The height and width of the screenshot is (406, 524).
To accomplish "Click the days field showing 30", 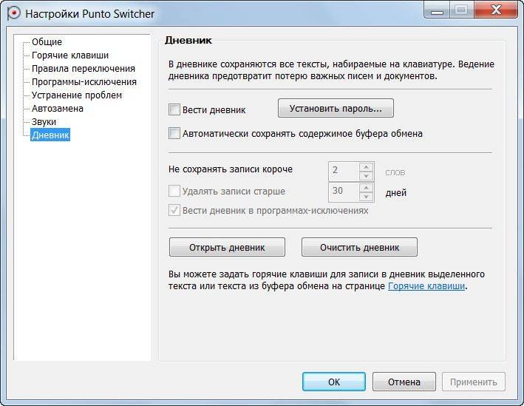I will [x=344, y=192].
